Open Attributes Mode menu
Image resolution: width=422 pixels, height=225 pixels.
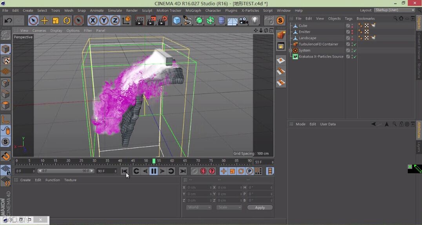pos(301,124)
